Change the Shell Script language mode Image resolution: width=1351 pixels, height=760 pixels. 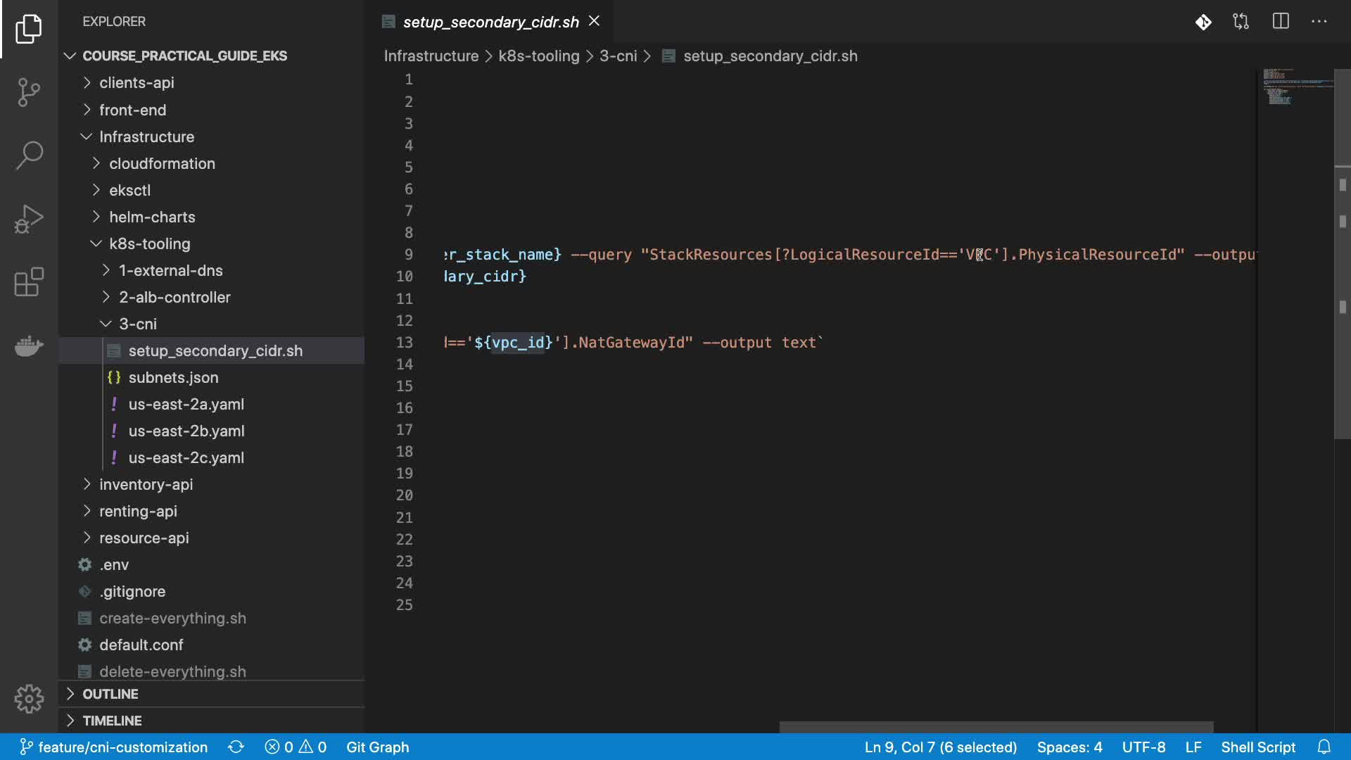[x=1257, y=747]
